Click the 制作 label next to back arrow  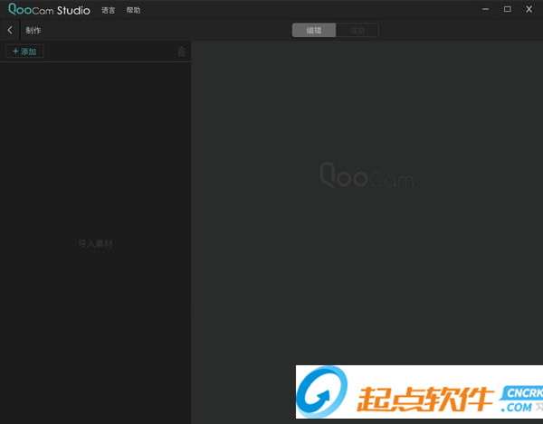(x=33, y=31)
